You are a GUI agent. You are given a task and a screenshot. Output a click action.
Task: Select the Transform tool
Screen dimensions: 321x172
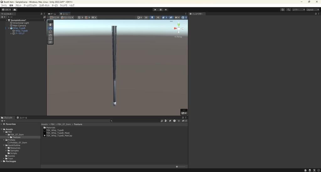point(50,42)
